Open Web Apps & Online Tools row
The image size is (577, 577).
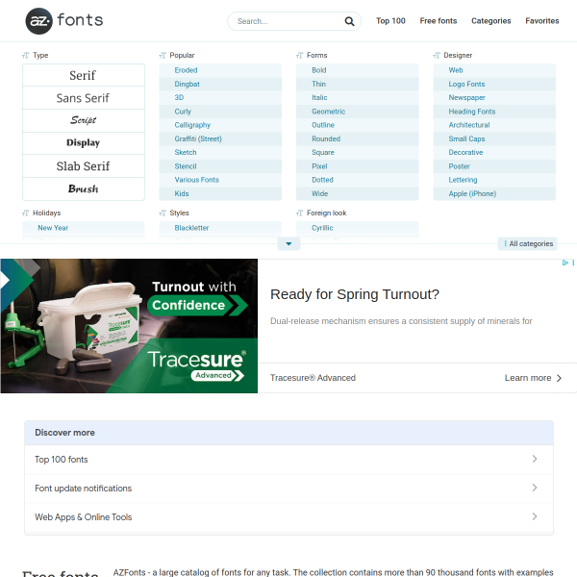288,517
